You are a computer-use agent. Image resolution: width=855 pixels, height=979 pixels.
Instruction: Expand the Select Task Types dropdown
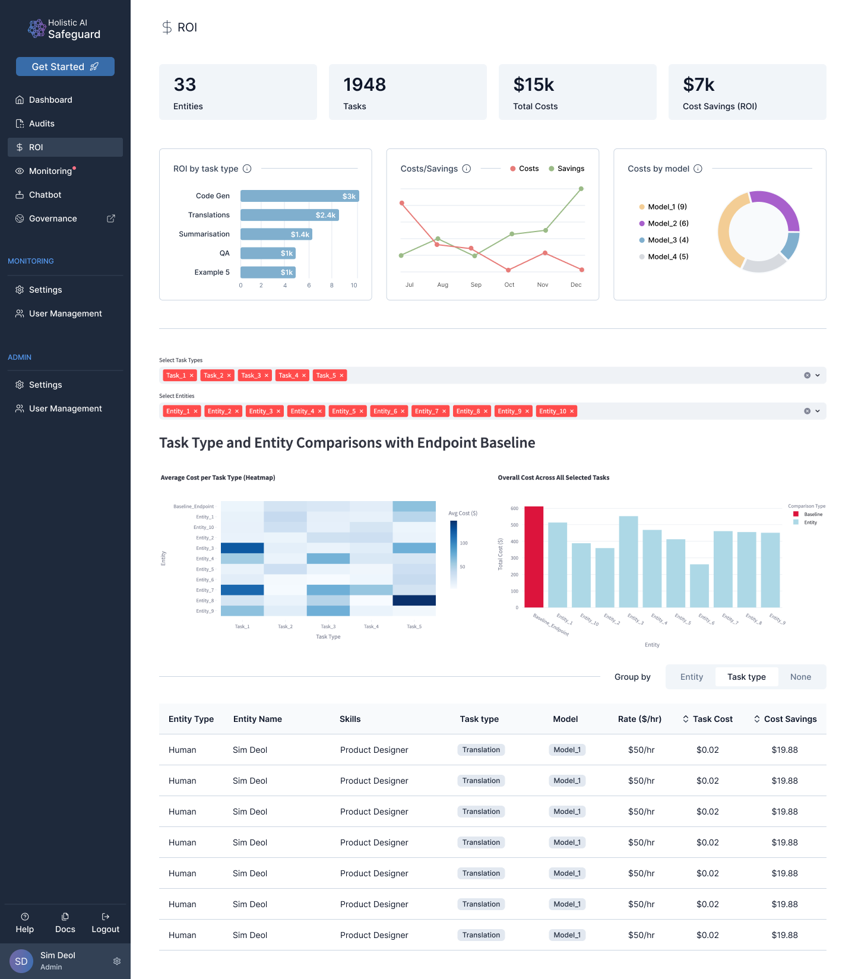[818, 375]
